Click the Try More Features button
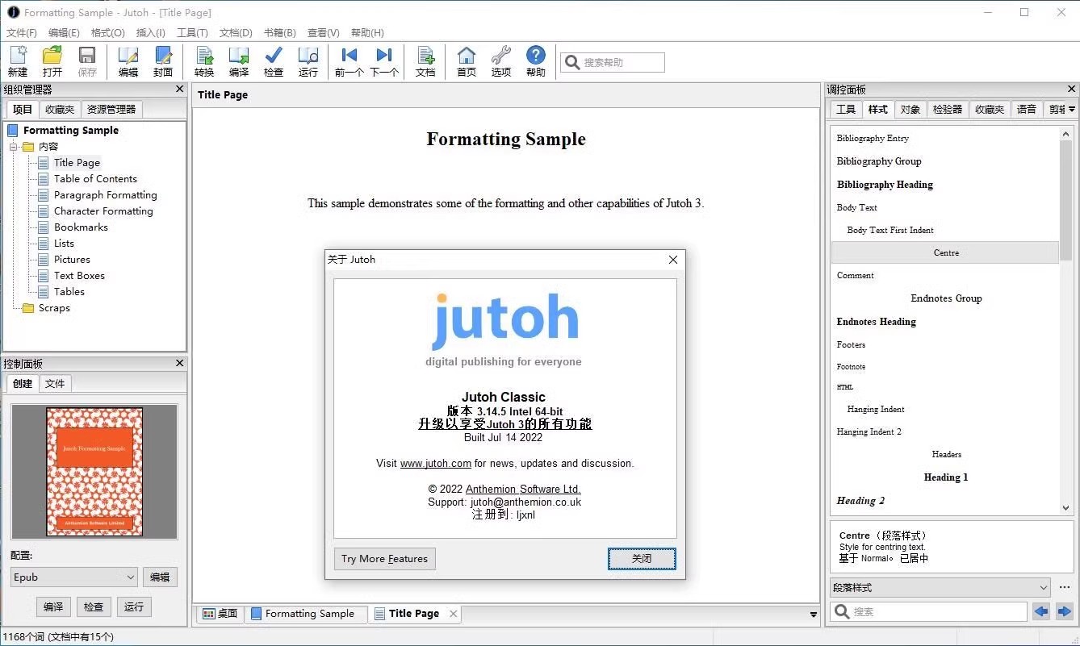Viewport: 1080px width, 646px height. tap(385, 559)
